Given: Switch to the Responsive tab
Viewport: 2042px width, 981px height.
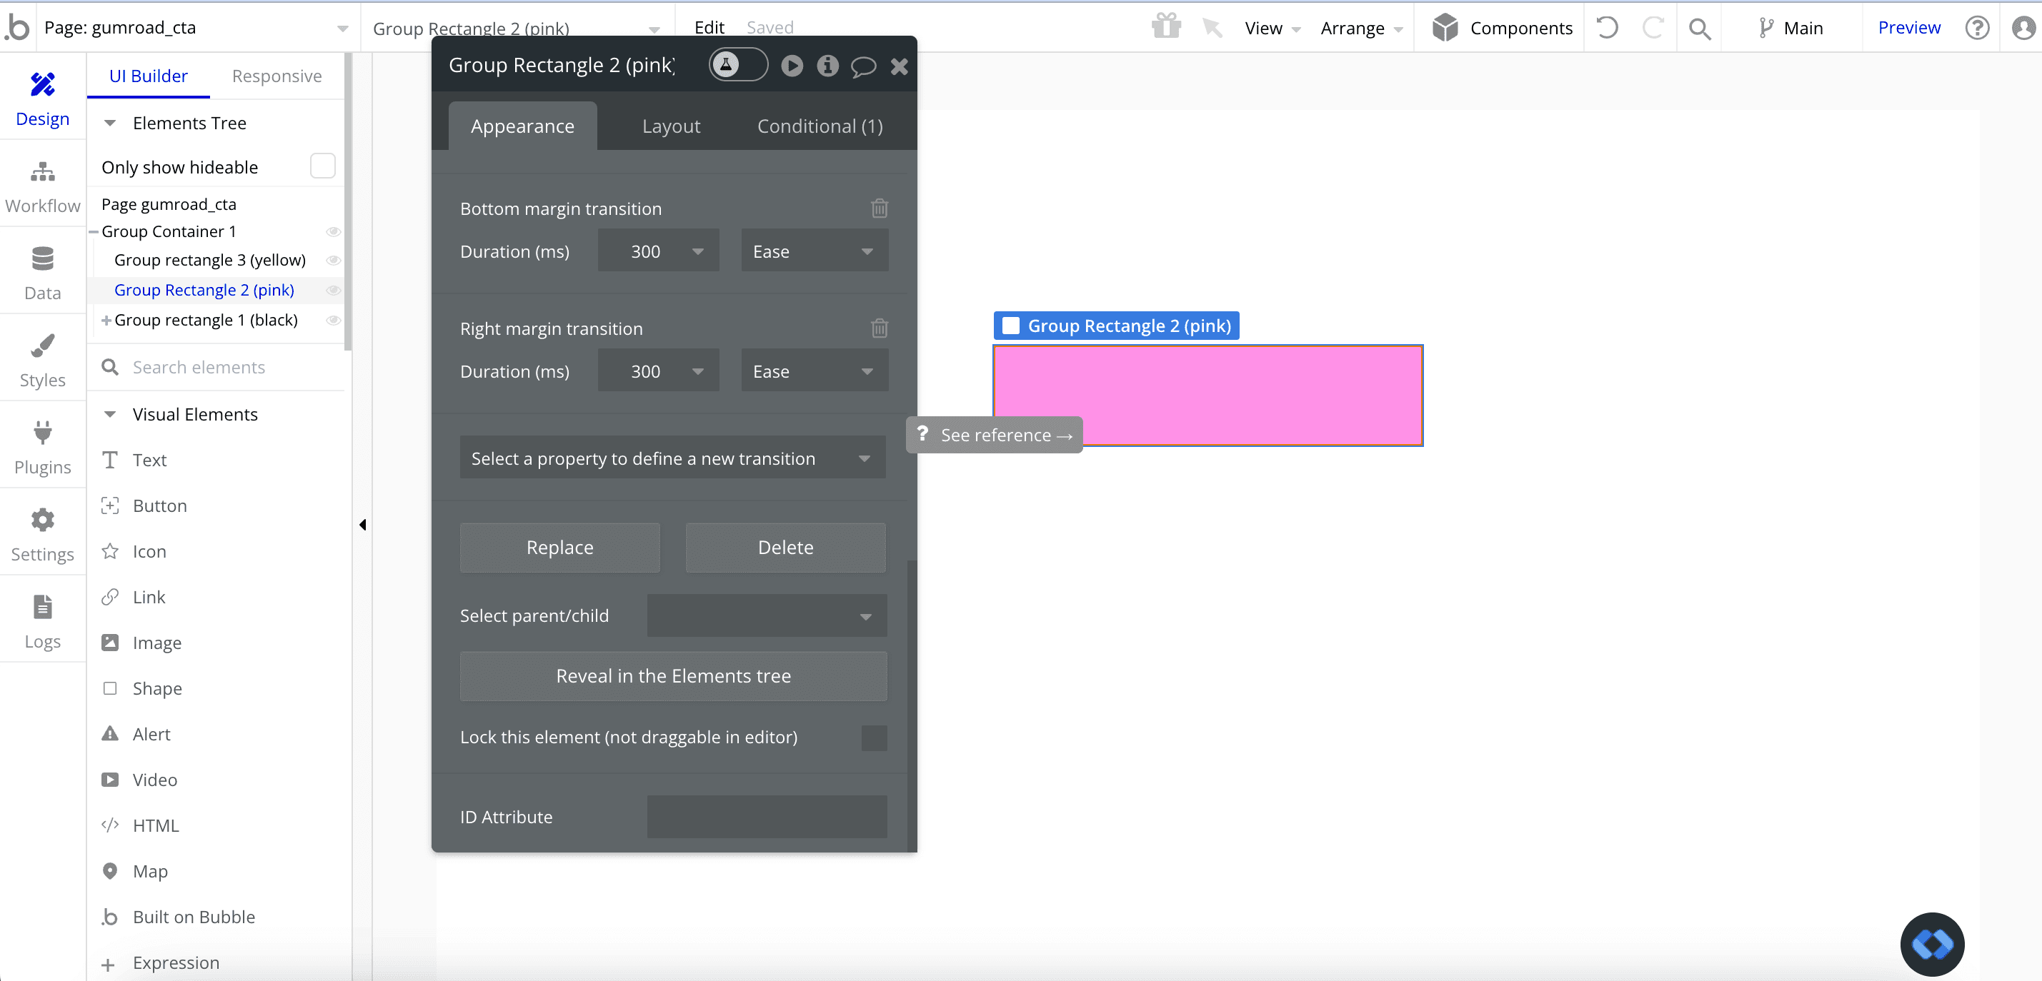Looking at the screenshot, I should coord(277,76).
